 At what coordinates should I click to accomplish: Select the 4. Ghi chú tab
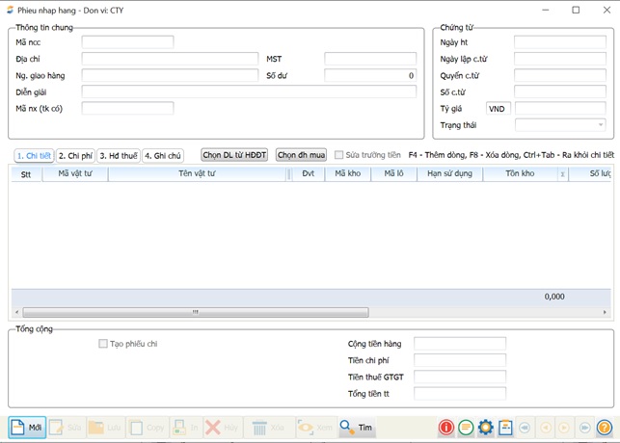pos(162,155)
